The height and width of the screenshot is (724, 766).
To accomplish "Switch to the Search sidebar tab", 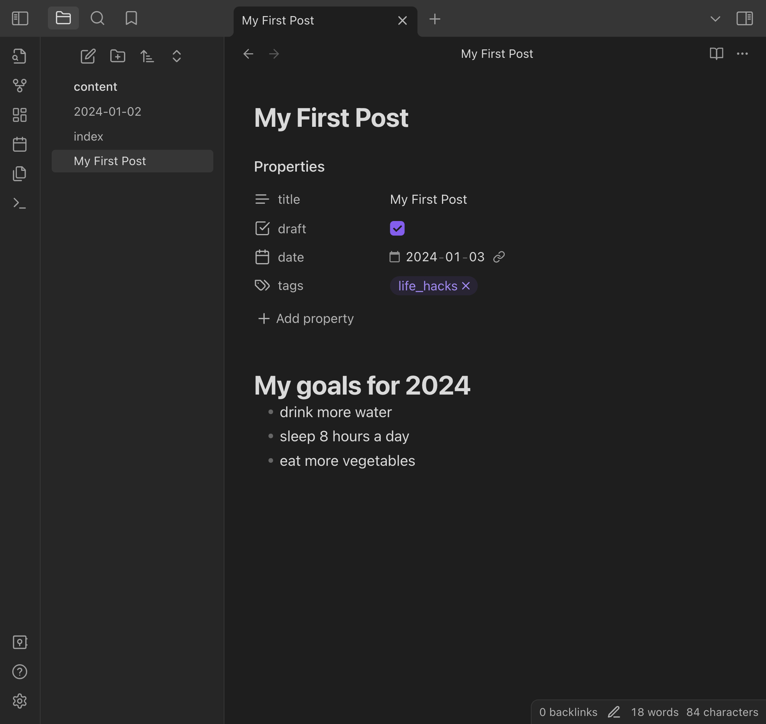I will point(97,18).
